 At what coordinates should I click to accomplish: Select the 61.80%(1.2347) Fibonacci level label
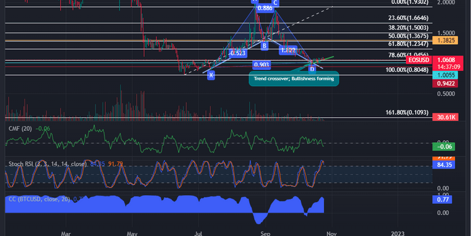[408, 44]
